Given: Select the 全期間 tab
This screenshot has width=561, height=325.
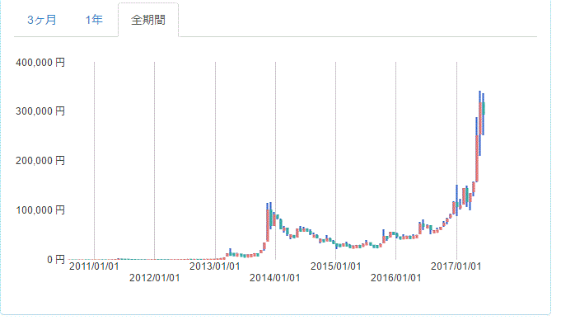Looking at the screenshot, I should click(148, 20).
